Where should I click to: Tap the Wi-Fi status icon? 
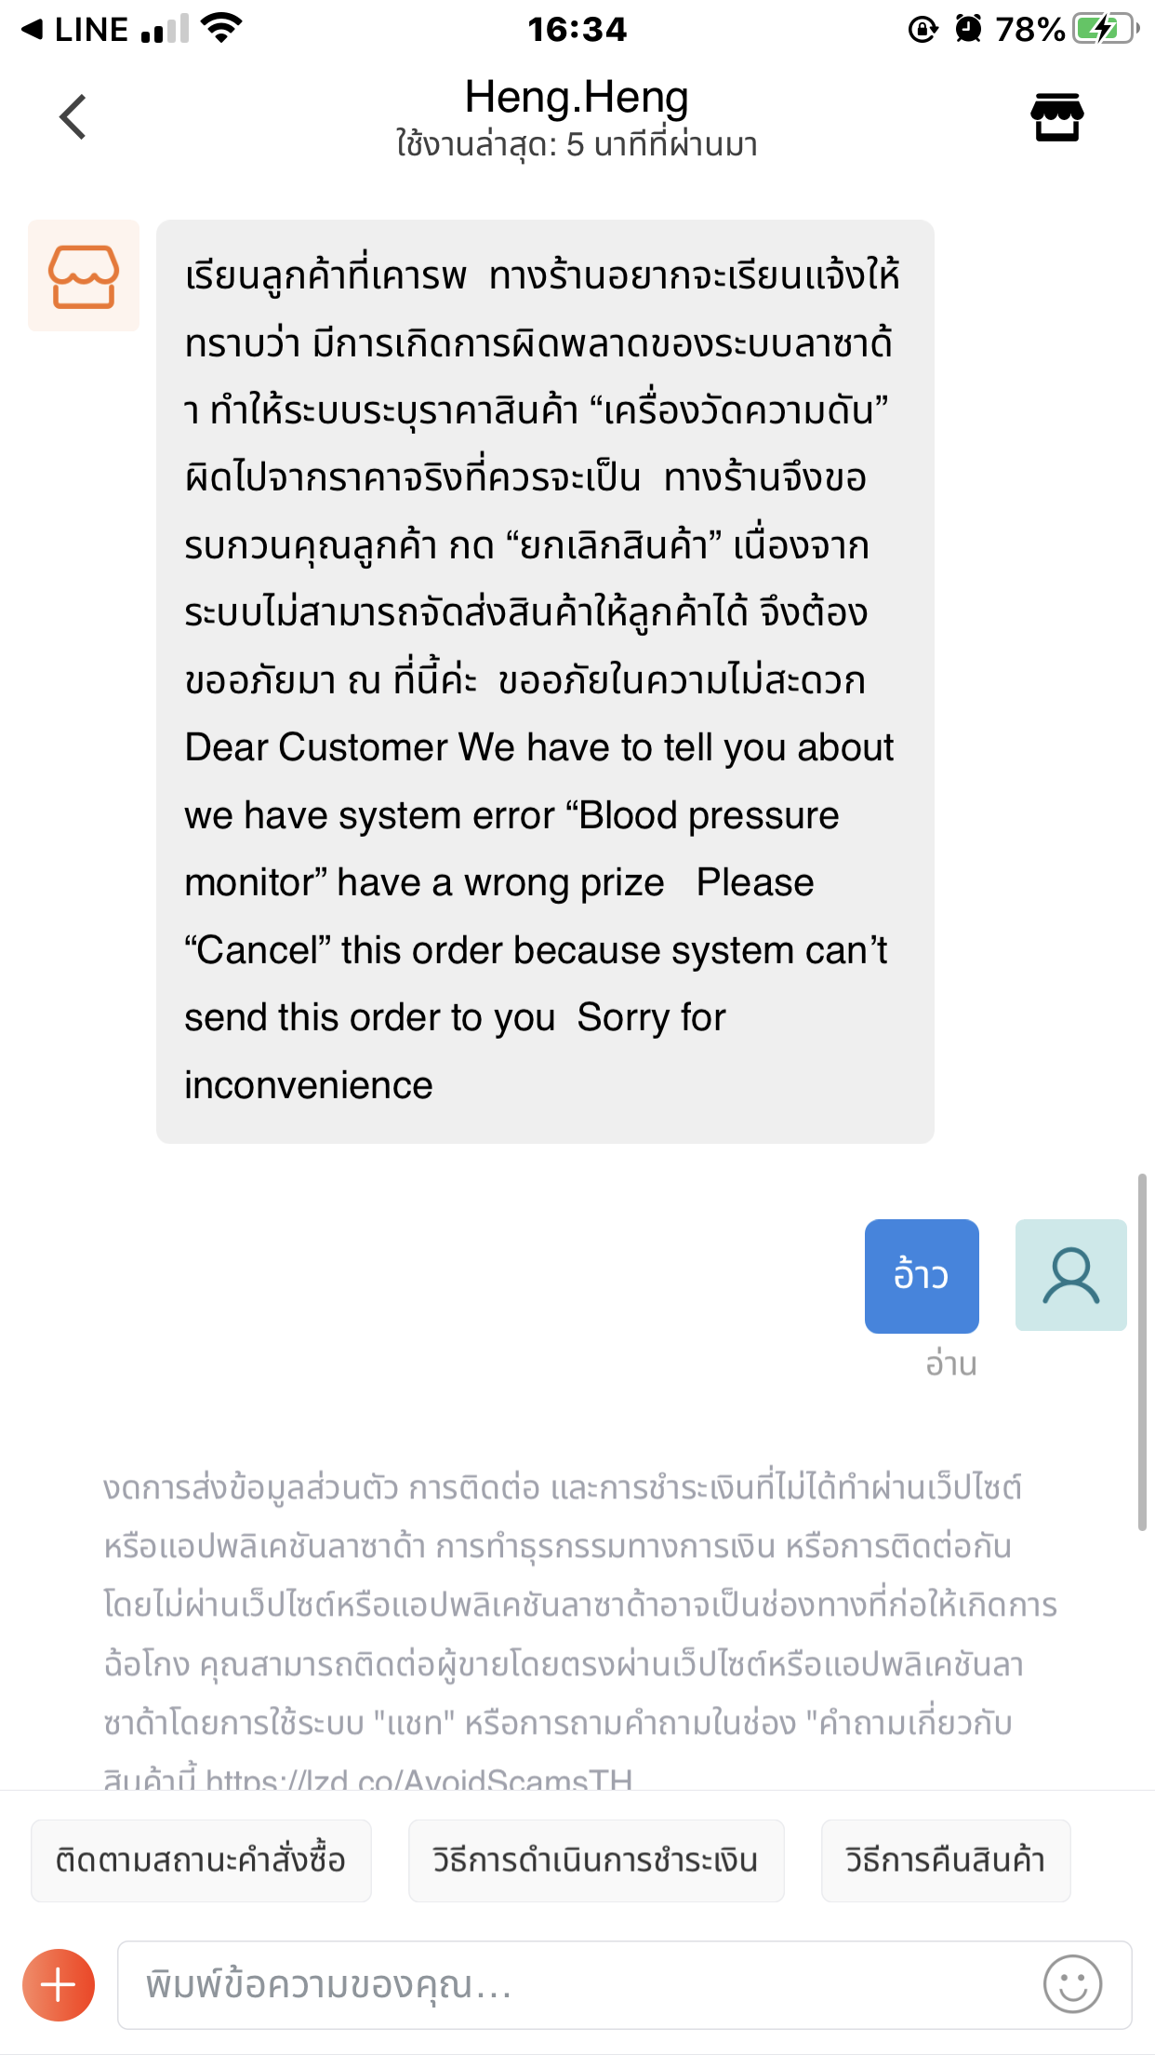222,29
